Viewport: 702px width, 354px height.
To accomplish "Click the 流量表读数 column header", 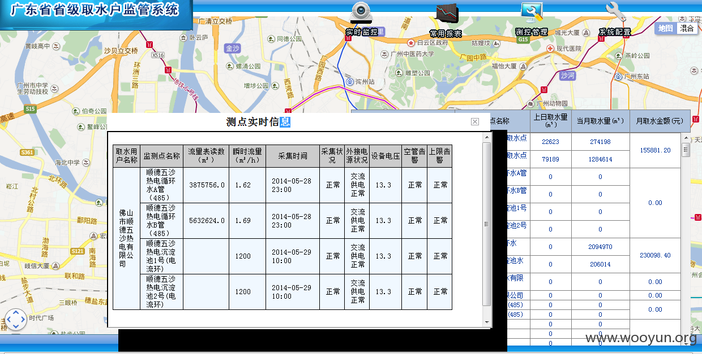I will click(x=207, y=156).
